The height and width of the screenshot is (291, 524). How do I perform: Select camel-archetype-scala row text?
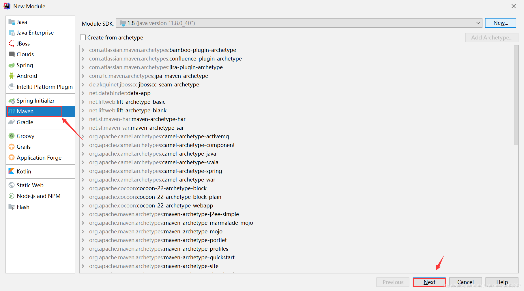[154, 162]
